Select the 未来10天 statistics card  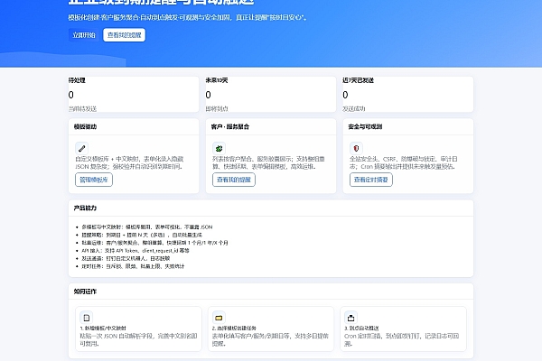[270, 94]
